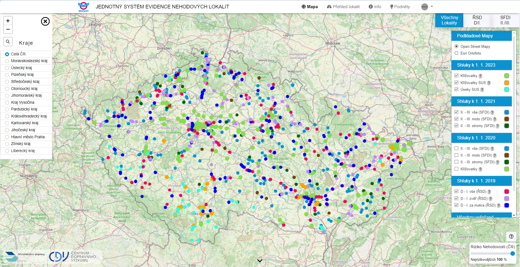520x267 pixels.
Task: Open the search magnifier tool
Action: (x=8, y=42)
